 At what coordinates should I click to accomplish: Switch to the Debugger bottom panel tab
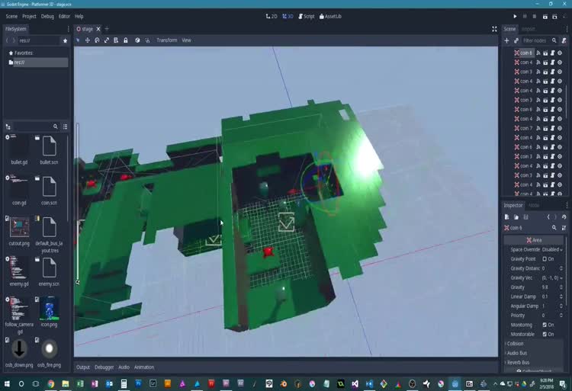pos(104,367)
